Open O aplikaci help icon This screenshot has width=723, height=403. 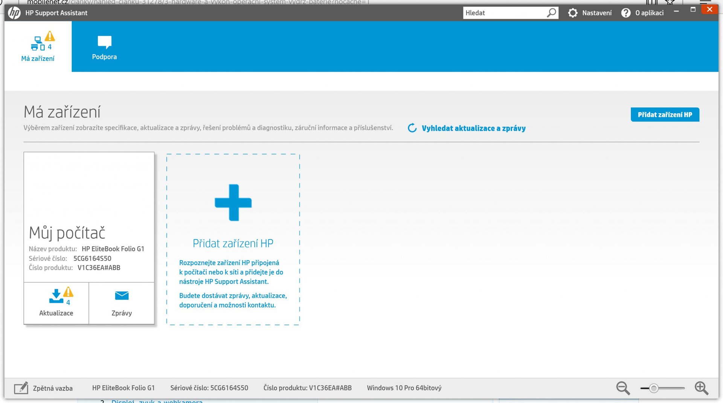tap(625, 13)
